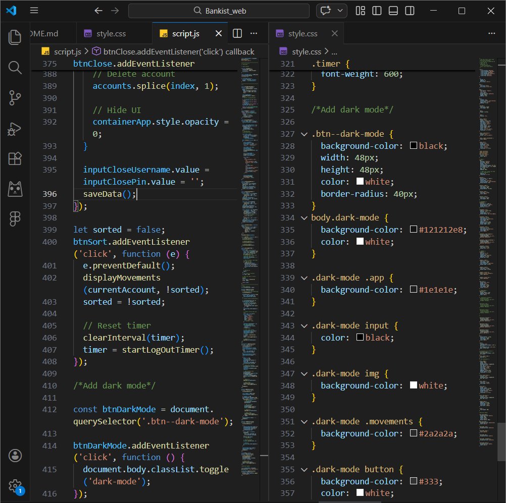The height and width of the screenshot is (503, 506).
Task: Select the Source Control icon
Action: [x=15, y=98]
